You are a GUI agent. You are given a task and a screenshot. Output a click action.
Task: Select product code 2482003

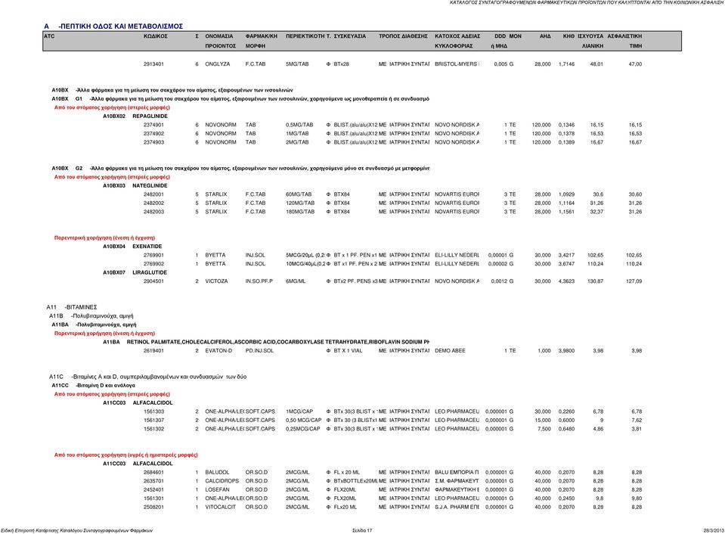pyautogui.click(x=153, y=212)
